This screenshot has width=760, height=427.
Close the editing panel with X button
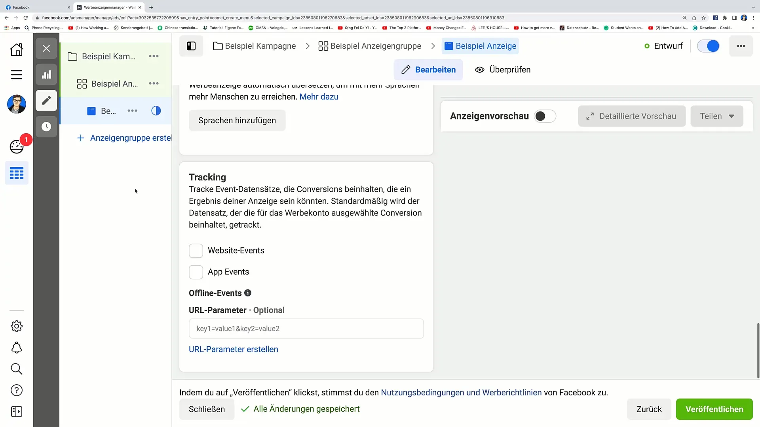(46, 48)
